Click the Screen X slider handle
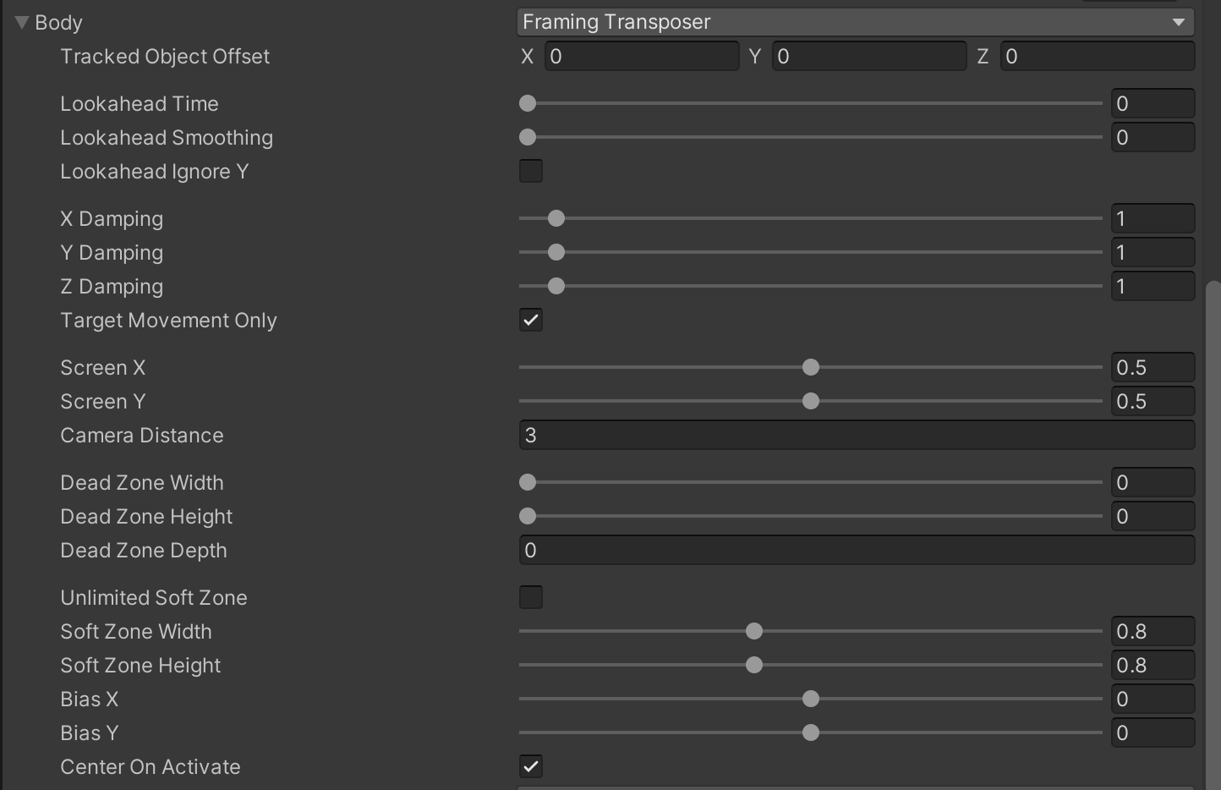This screenshot has width=1221, height=790. (x=811, y=367)
